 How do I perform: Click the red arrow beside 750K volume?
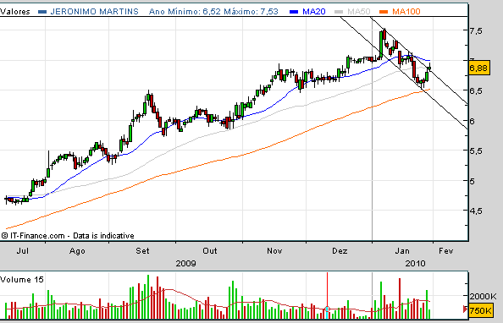pos(466,309)
